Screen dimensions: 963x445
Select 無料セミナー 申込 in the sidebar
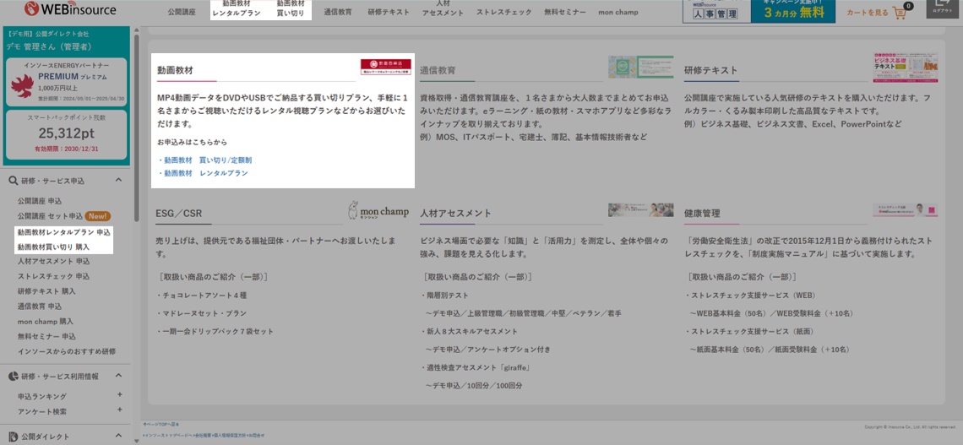point(46,336)
